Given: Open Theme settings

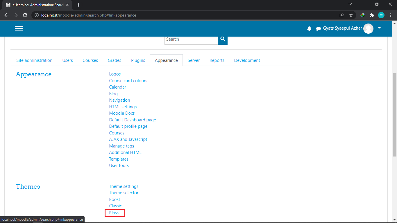Looking at the screenshot, I should point(124,186).
